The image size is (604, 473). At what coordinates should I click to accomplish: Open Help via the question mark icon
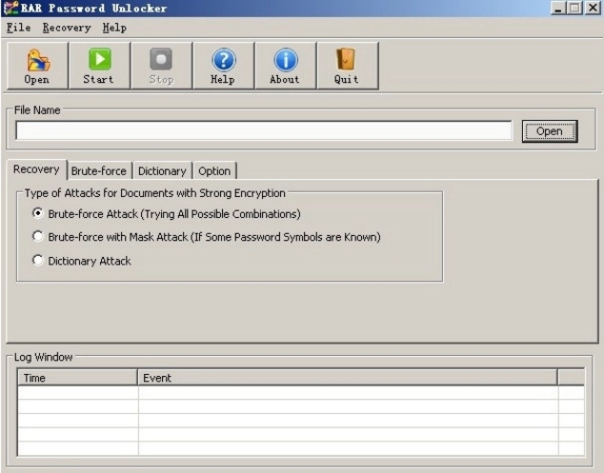point(223,61)
